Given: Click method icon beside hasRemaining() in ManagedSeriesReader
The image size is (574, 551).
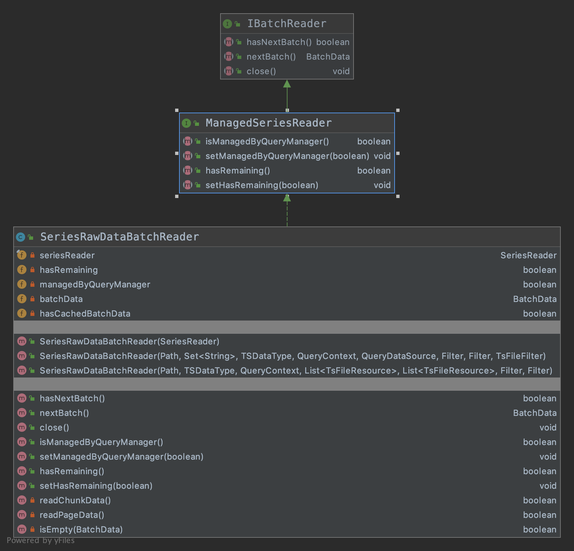Looking at the screenshot, I should tap(188, 170).
